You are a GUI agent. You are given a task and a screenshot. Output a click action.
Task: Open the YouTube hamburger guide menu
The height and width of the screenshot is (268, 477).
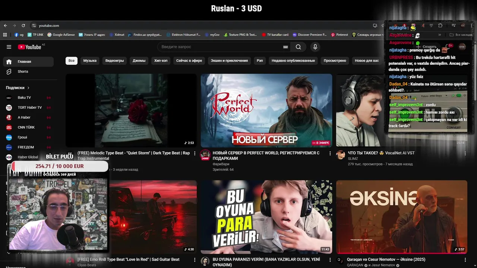(x=9, y=47)
